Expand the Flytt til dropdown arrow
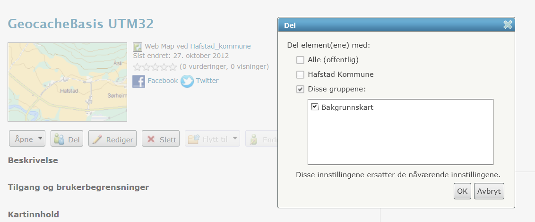 [x=234, y=139]
